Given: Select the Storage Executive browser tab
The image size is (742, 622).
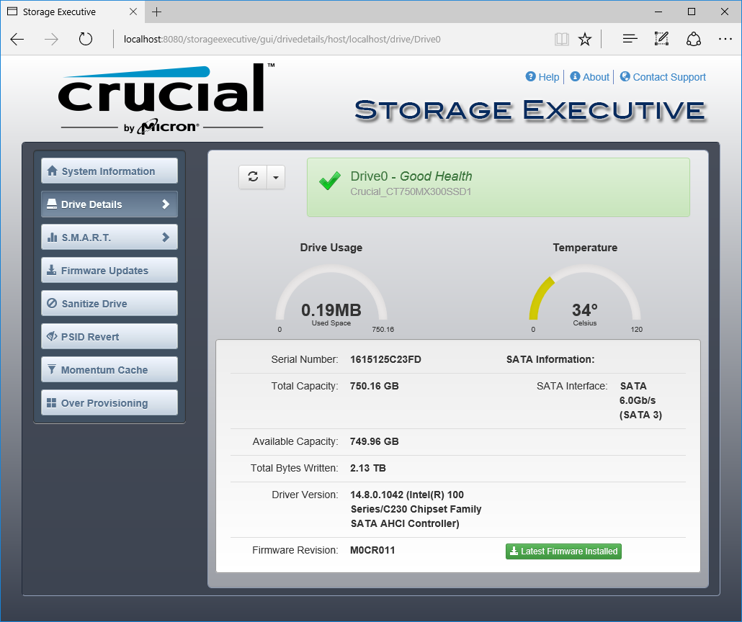Looking at the screenshot, I should pyautogui.click(x=71, y=12).
